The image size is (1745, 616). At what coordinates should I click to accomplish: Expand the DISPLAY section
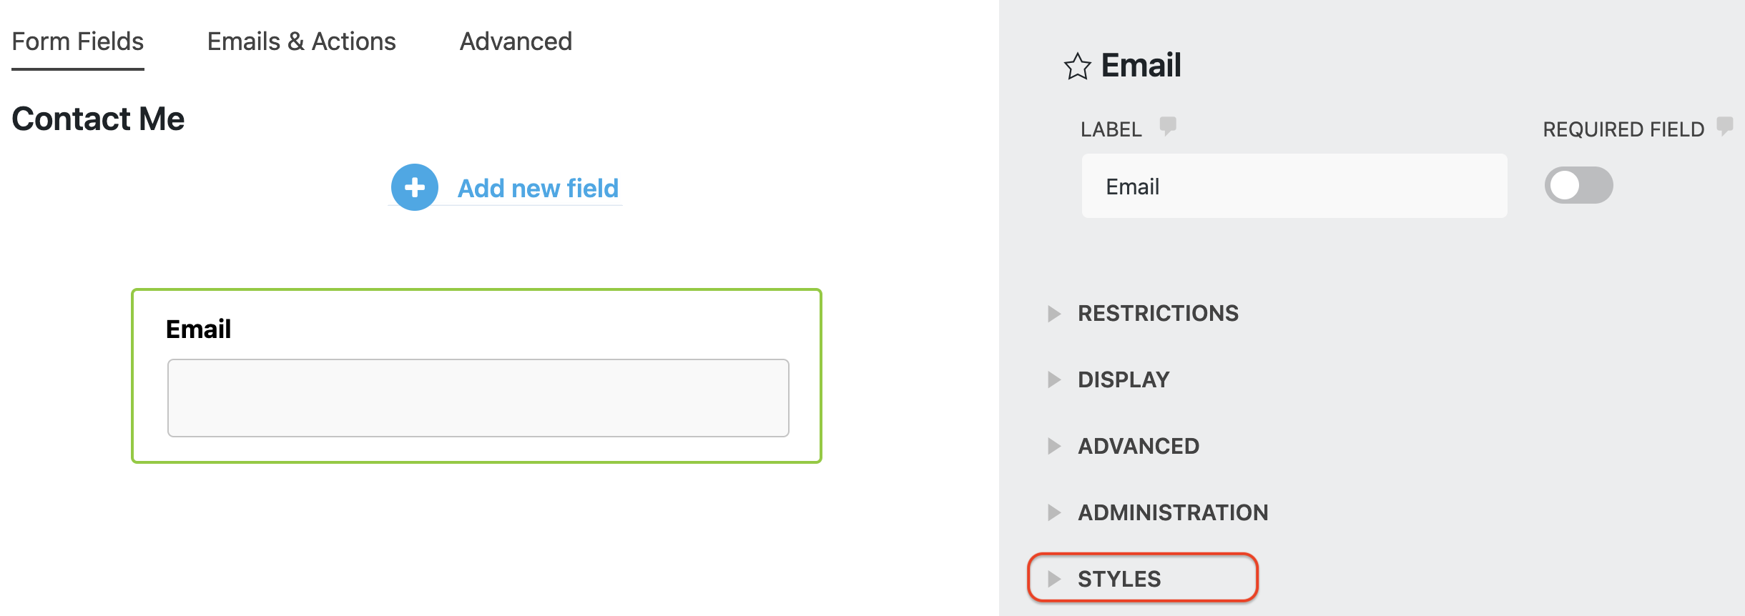point(1123,379)
